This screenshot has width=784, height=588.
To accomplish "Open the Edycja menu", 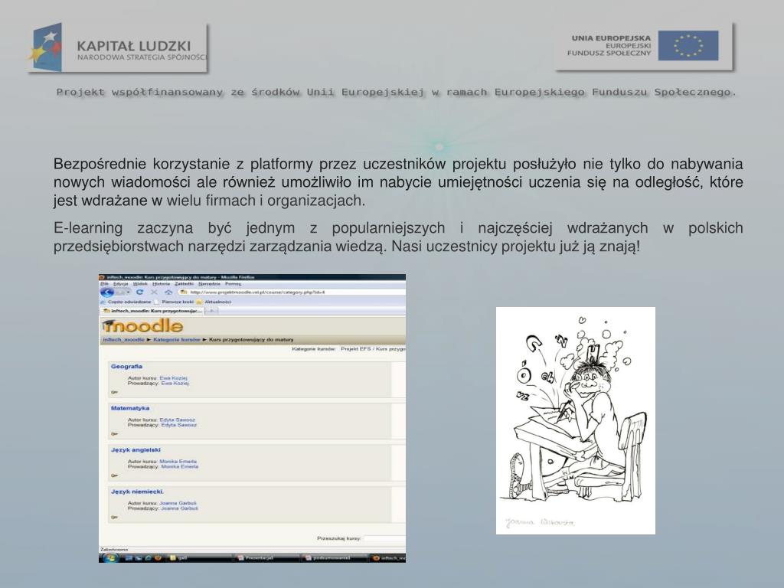I will pos(120,283).
